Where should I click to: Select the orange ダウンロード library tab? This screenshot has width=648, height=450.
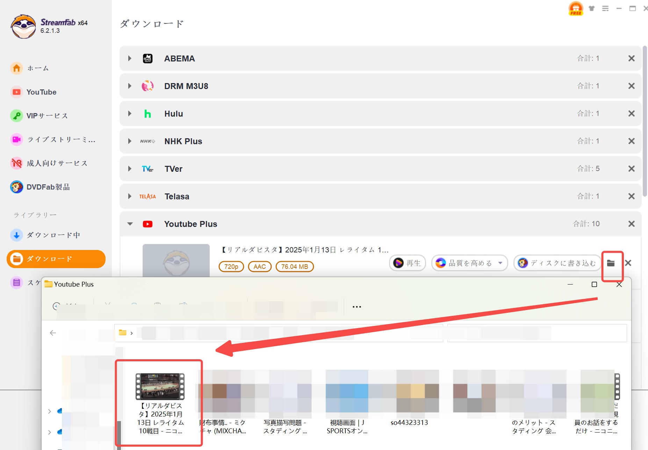click(x=56, y=259)
